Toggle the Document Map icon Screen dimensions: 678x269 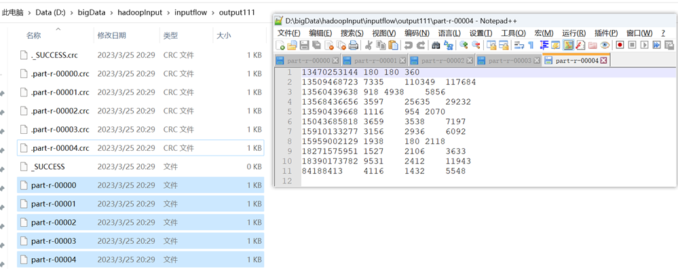(x=569, y=45)
